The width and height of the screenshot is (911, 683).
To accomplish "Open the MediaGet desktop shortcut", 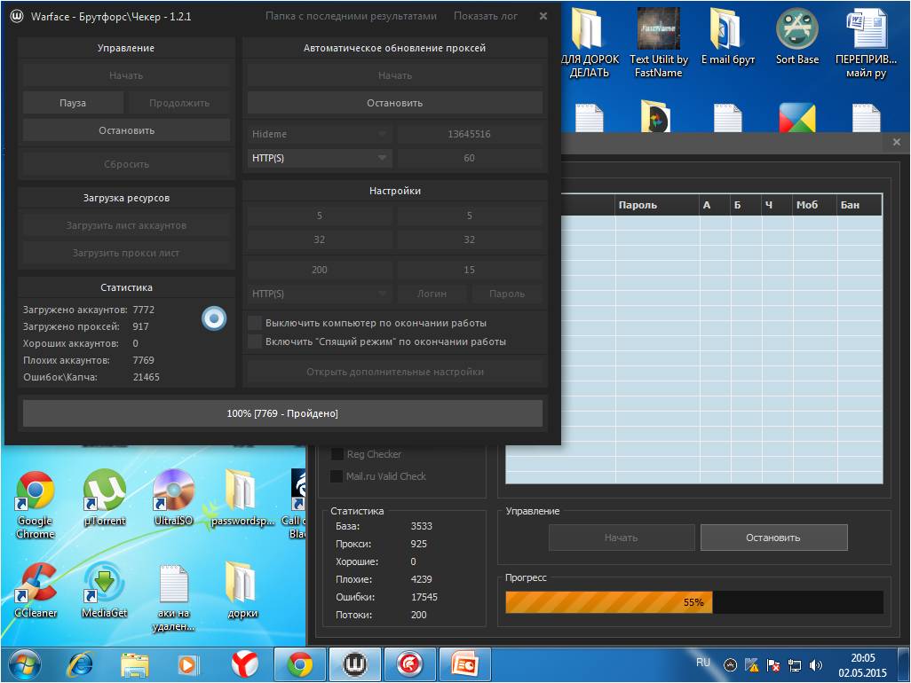I will pos(105,590).
